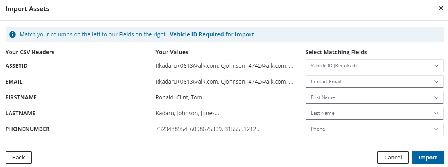Close the Import Assets dialog
The width and height of the screenshot is (448, 167).
[x=441, y=8]
